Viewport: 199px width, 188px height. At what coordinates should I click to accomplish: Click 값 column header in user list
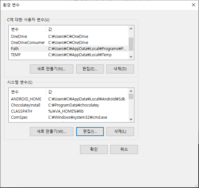tap(87, 30)
